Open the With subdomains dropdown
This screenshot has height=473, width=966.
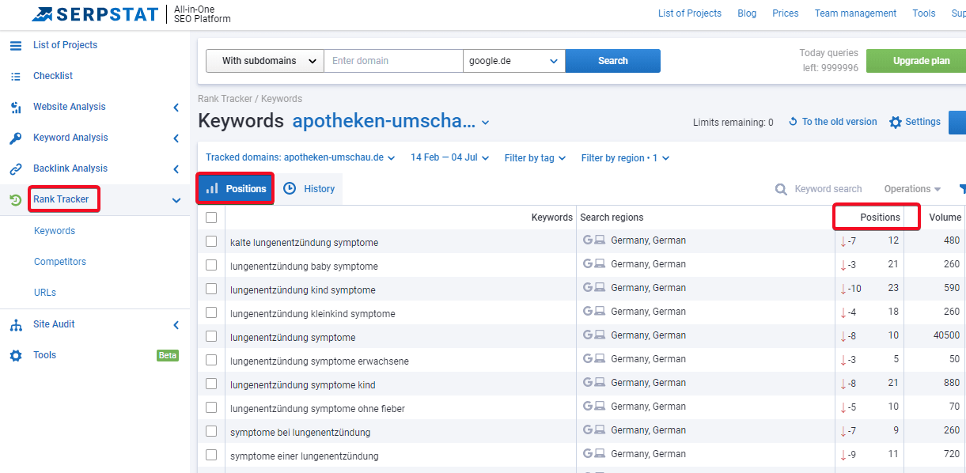265,61
